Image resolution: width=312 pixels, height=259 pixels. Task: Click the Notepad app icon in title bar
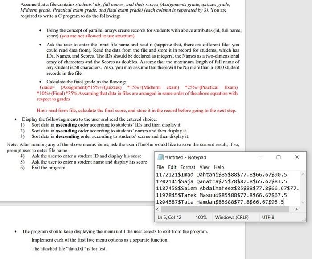[x=160, y=157]
